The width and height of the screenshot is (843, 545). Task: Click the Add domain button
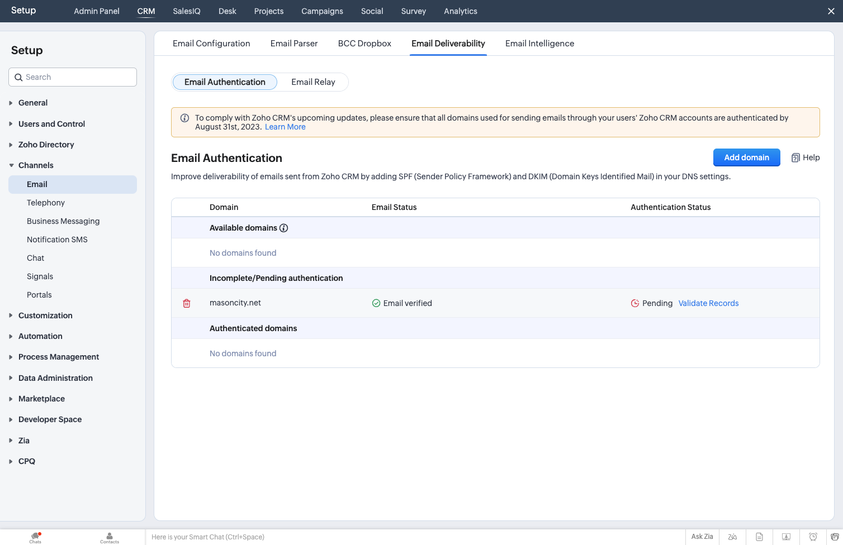pyautogui.click(x=746, y=157)
